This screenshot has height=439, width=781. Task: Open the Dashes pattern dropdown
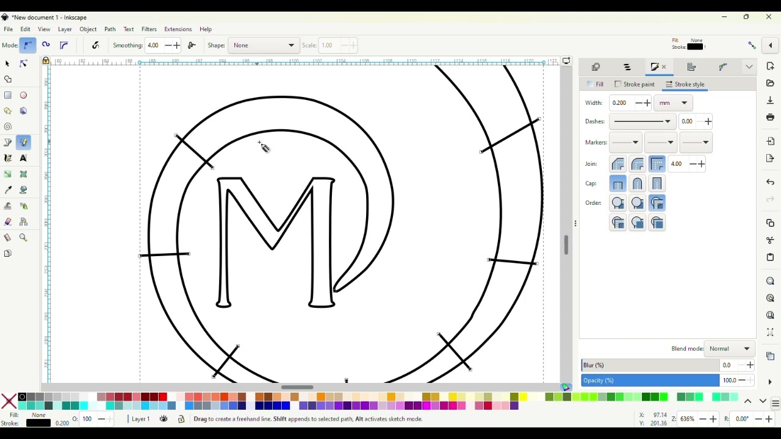point(643,122)
